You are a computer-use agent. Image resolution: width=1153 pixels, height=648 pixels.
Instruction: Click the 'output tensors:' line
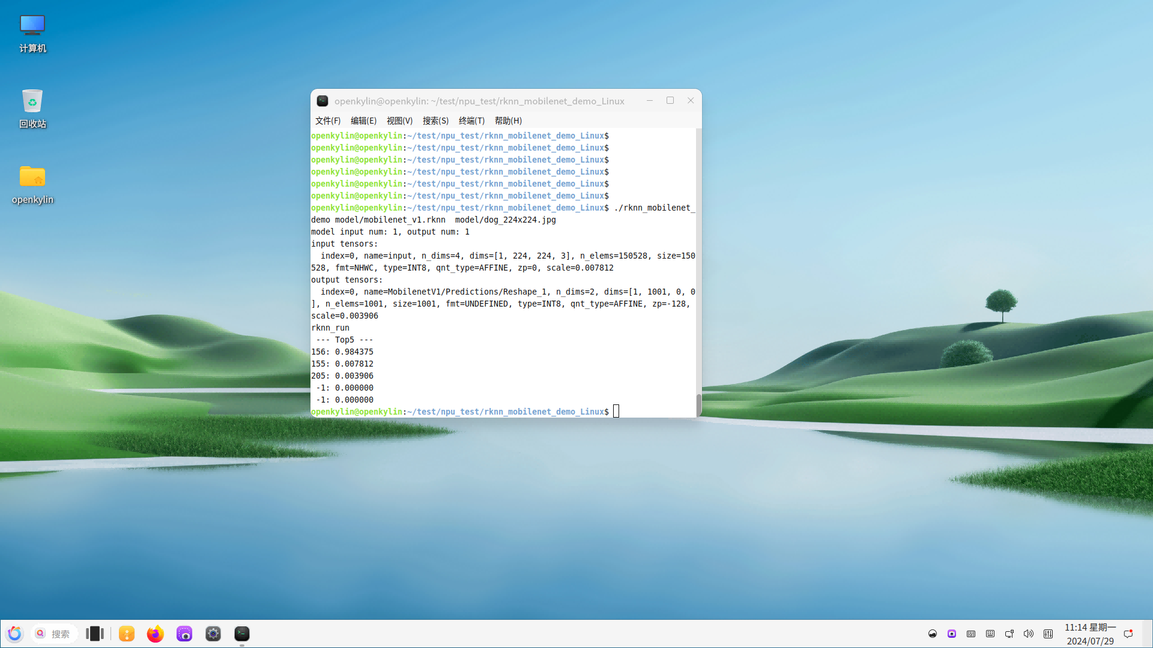click(x=347, y=280)
